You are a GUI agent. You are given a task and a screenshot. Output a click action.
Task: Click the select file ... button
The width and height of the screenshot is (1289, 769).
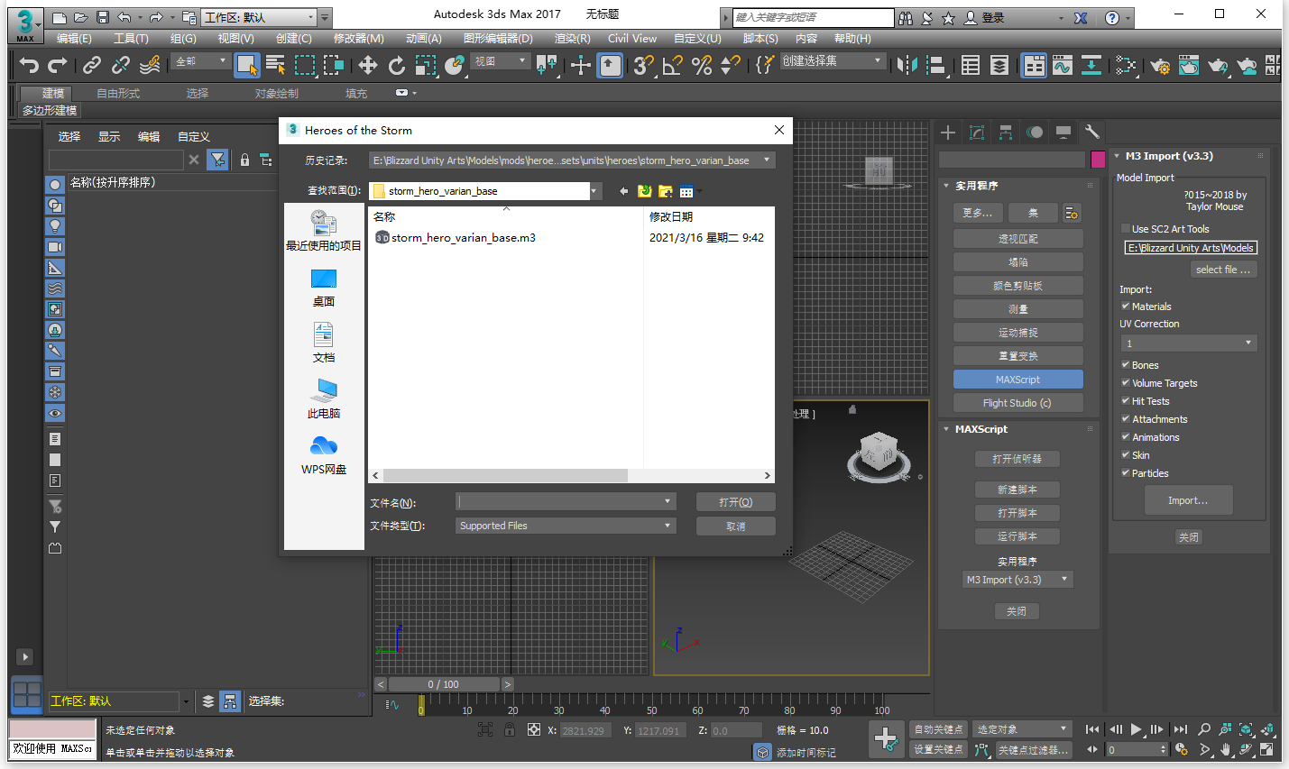pyautogui.click(x=1223, y=270)
